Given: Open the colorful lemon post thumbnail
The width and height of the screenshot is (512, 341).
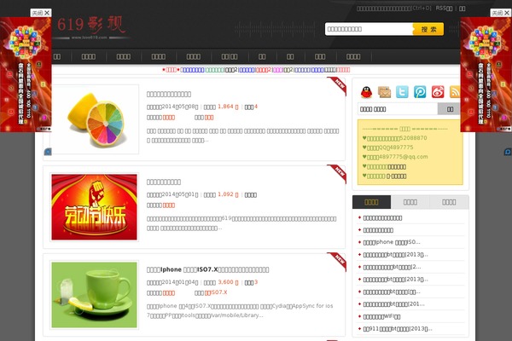Looking at the screenshot, I should click(x=95, y=119).
